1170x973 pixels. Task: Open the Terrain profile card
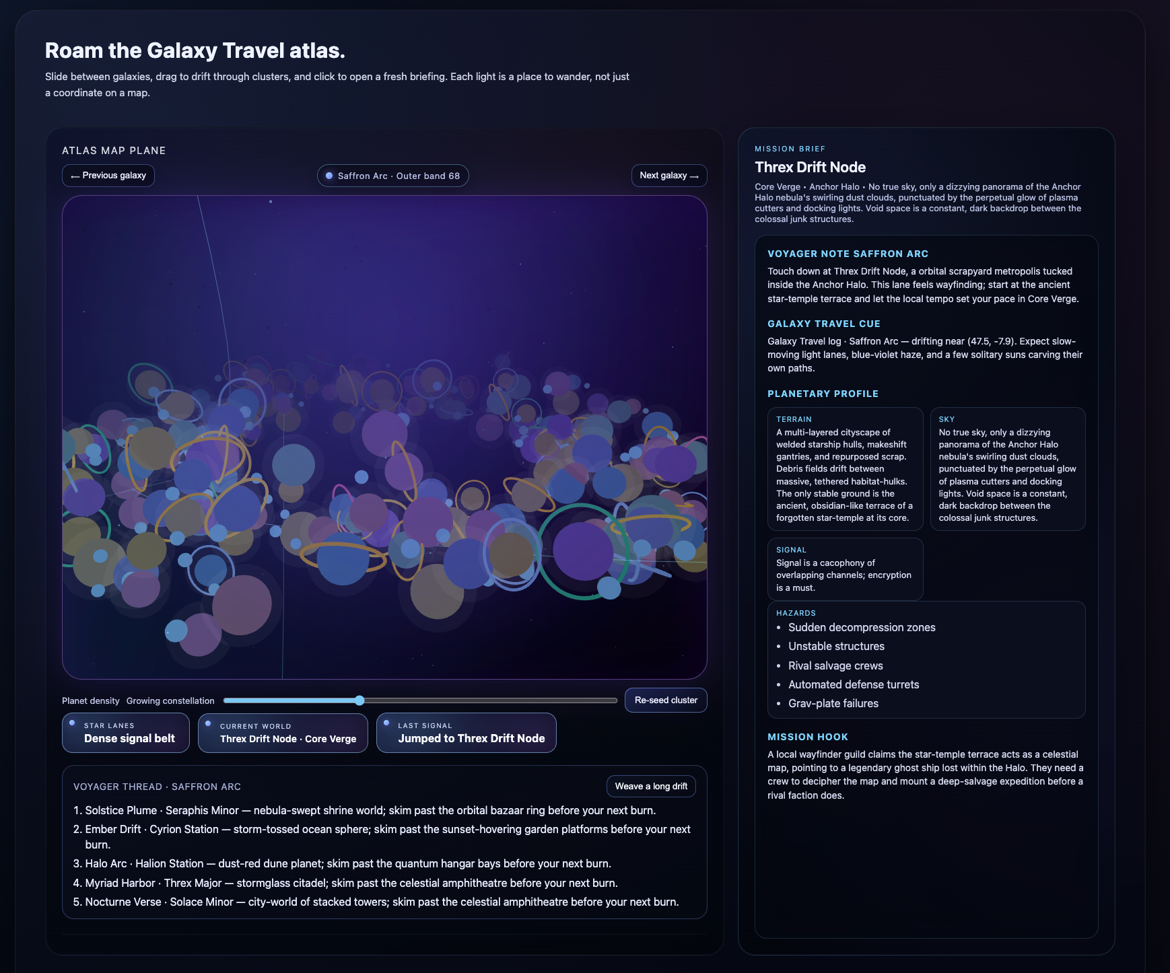845,469
